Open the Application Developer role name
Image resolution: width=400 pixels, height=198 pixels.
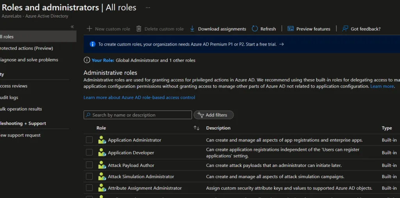131,153
